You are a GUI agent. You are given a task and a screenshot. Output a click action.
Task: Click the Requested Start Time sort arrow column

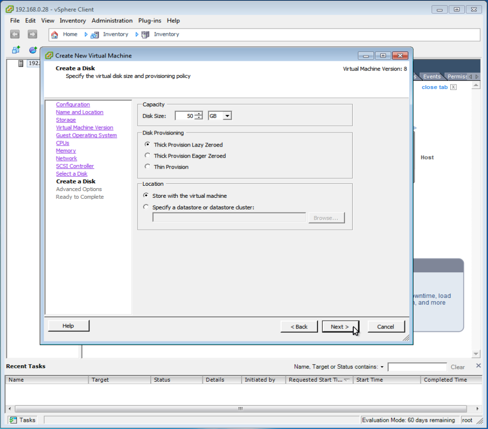[347, 380]
